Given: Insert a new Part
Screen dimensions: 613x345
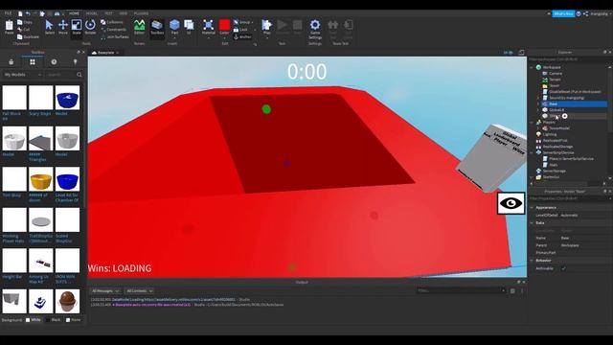Looking at the screenshot, I should 174,28.
